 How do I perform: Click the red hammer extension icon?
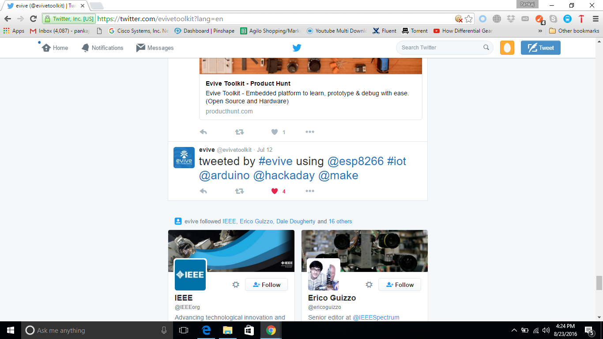click(x=581, y=19)
